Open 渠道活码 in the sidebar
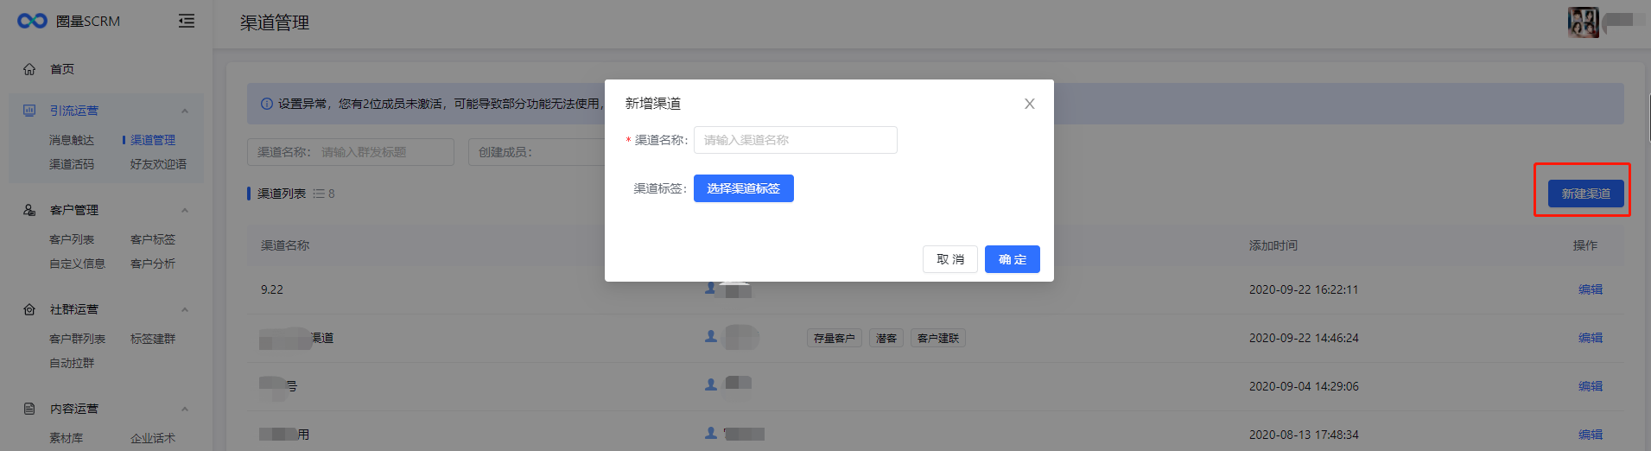Image resolution: width=1651 pixels, height=451 pixels. [72, 164]
